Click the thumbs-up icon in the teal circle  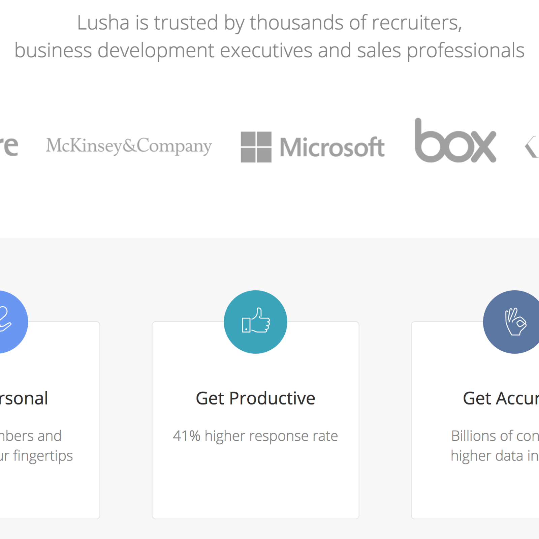[256, 321]
